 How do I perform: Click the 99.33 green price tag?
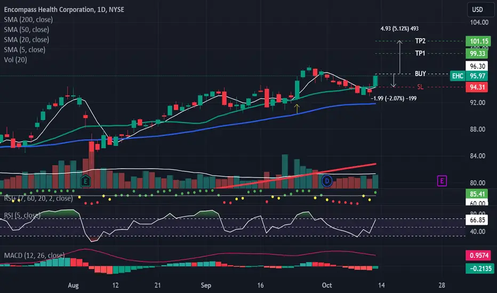pyautogui.click(x=477, y=53)
